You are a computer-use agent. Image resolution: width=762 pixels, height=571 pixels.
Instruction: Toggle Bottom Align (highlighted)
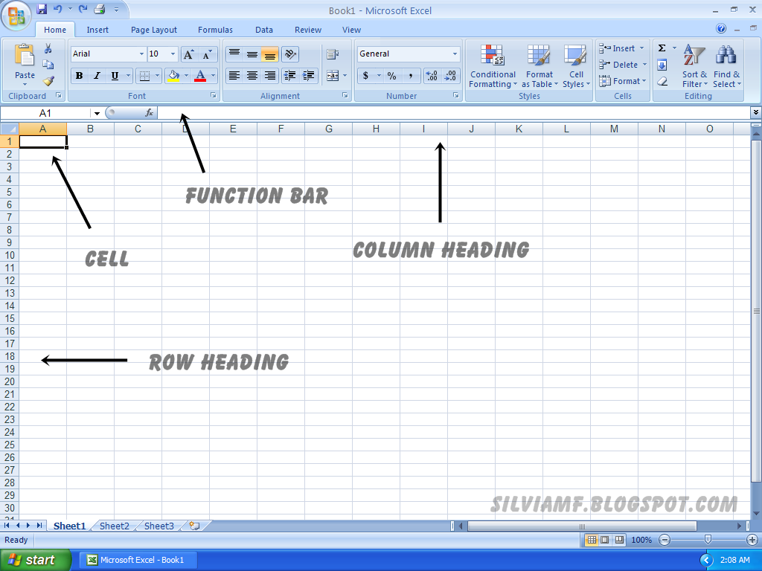click(269, 54)
